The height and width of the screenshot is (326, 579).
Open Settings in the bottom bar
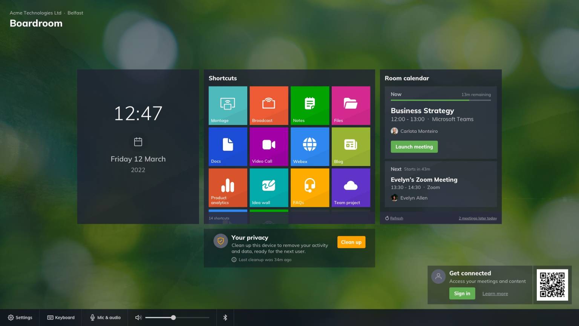[x=20, y=318]
